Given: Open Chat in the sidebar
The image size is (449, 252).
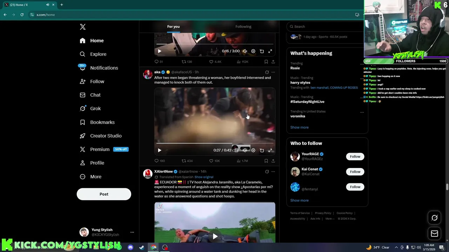Looking at the screenshot, I should (90, 95).
